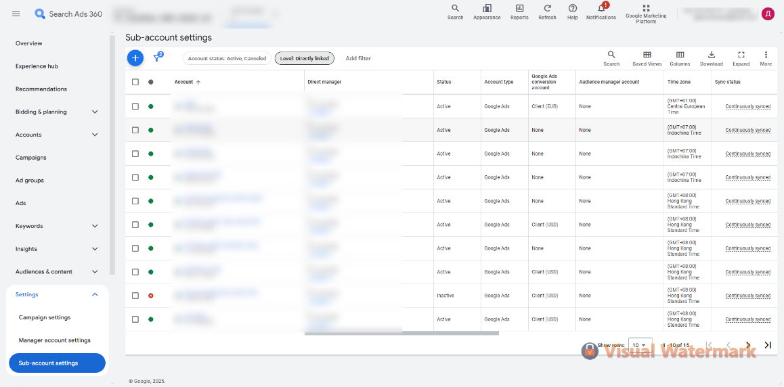Open the Reports icon
The image size is (784, 387).
coord(519,12)
